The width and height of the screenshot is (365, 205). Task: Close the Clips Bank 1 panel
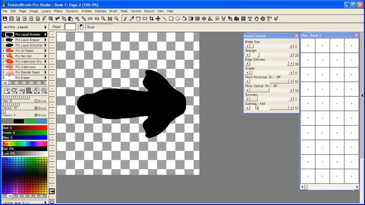[x=356, y=35]
